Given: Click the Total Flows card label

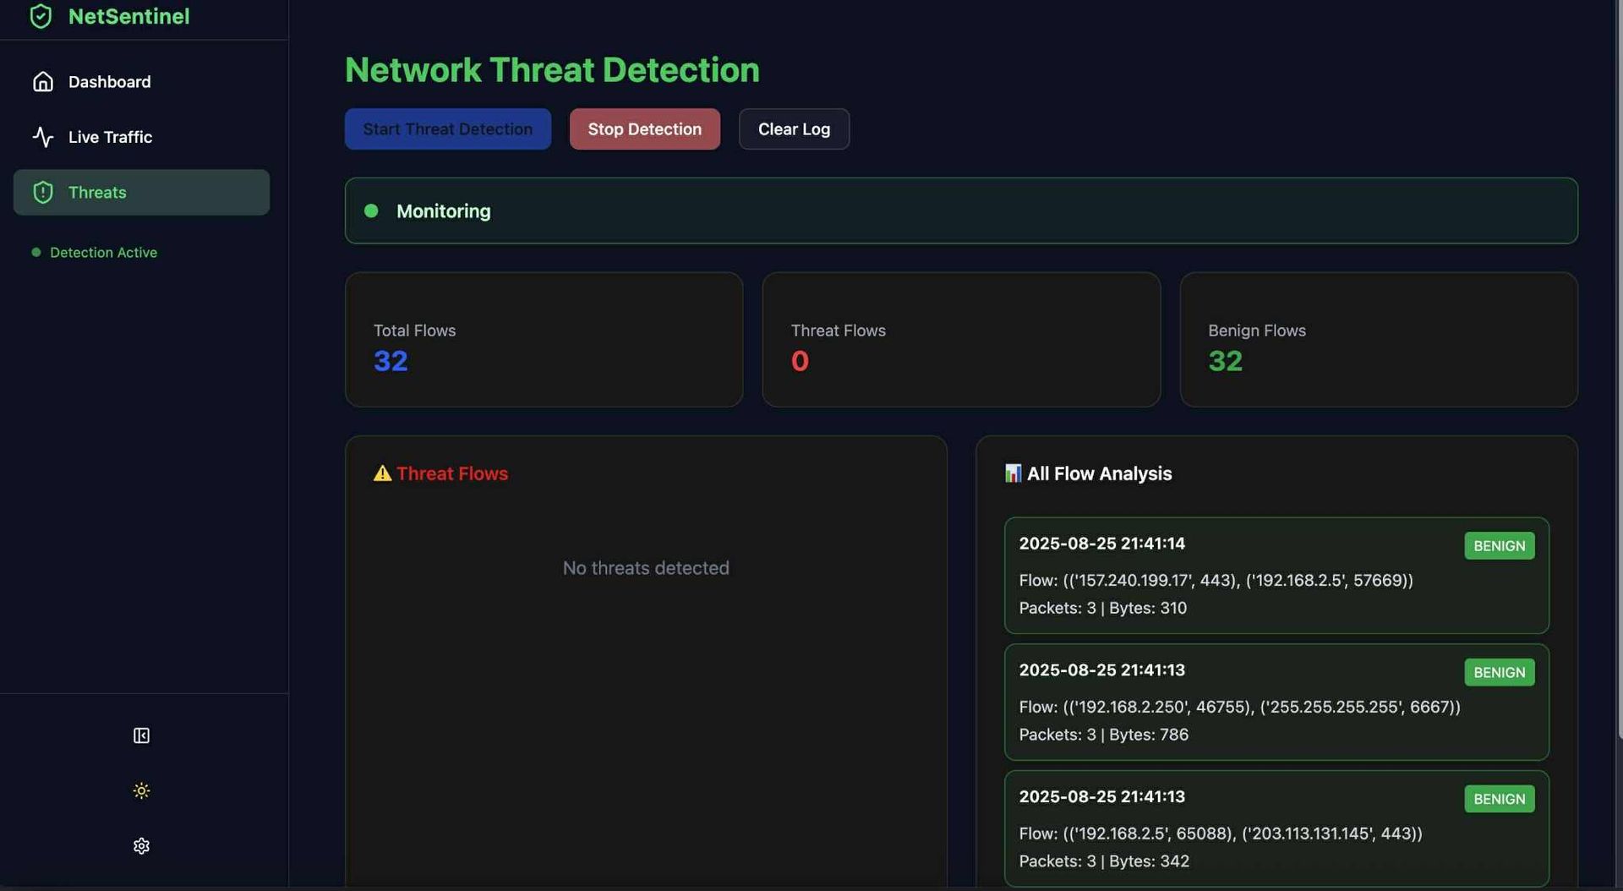Looking at the screenshot, I should pos(414,331).
